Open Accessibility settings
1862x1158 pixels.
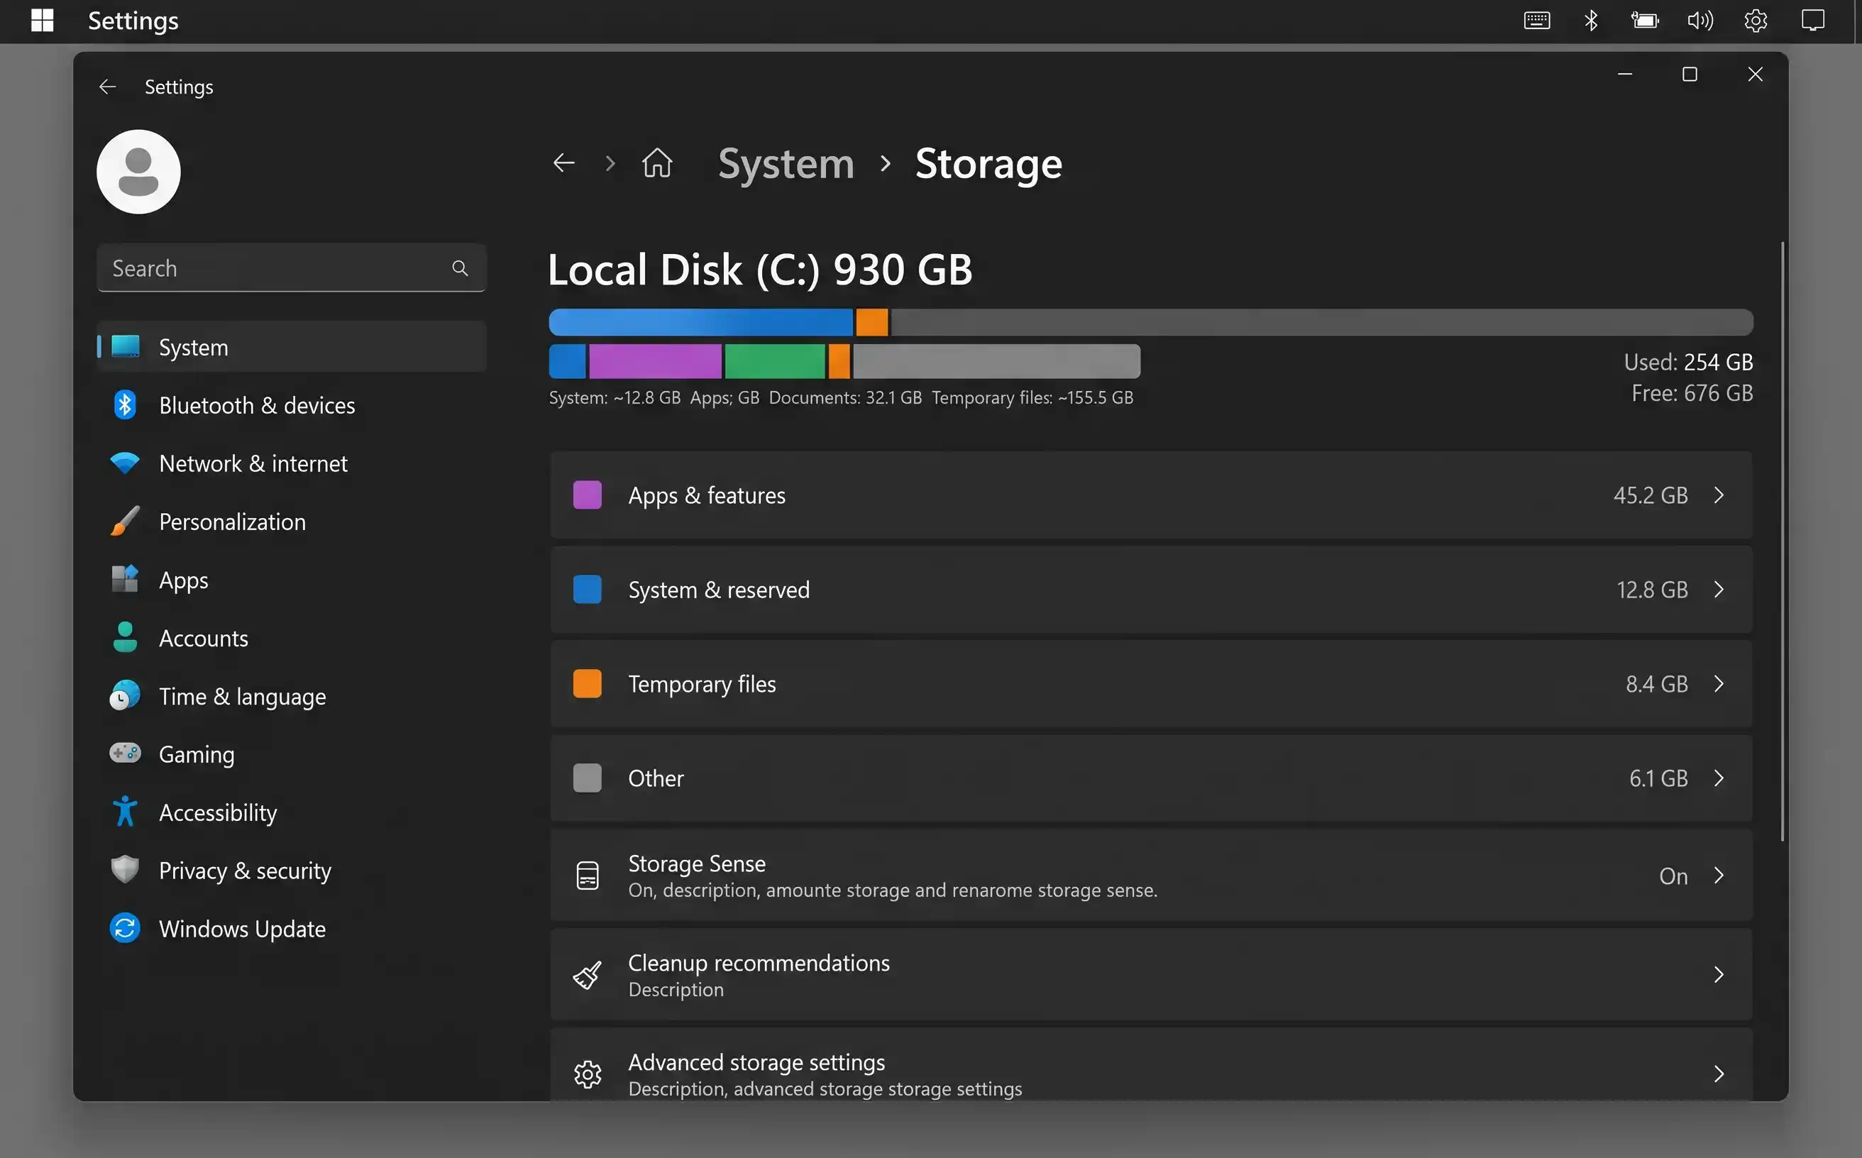(291, 812)
